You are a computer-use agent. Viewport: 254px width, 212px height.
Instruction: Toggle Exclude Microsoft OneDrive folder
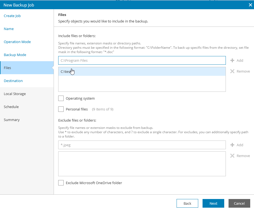[61, 183]
